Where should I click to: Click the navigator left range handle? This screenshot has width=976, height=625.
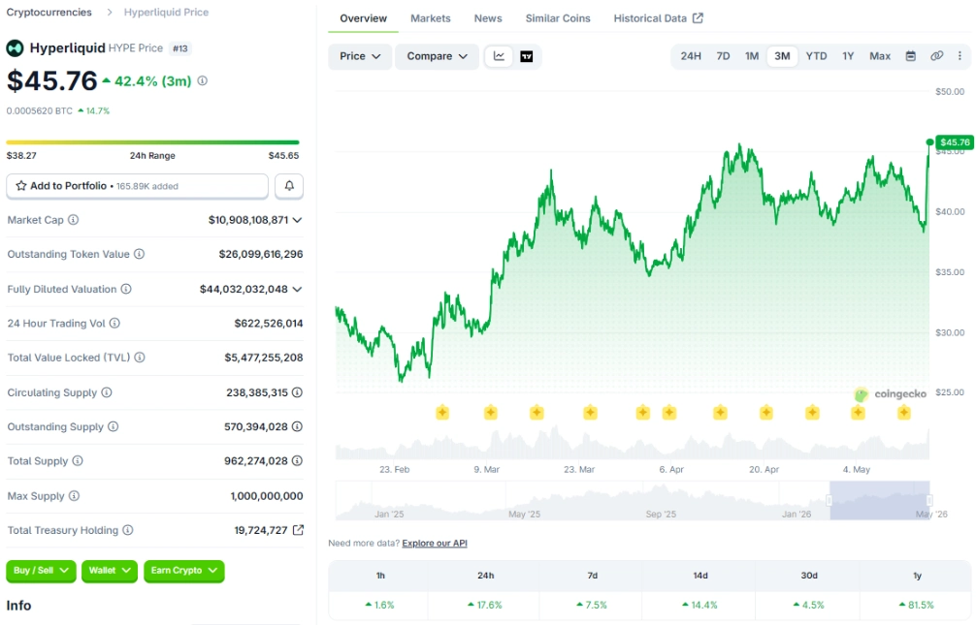(830, 500)
